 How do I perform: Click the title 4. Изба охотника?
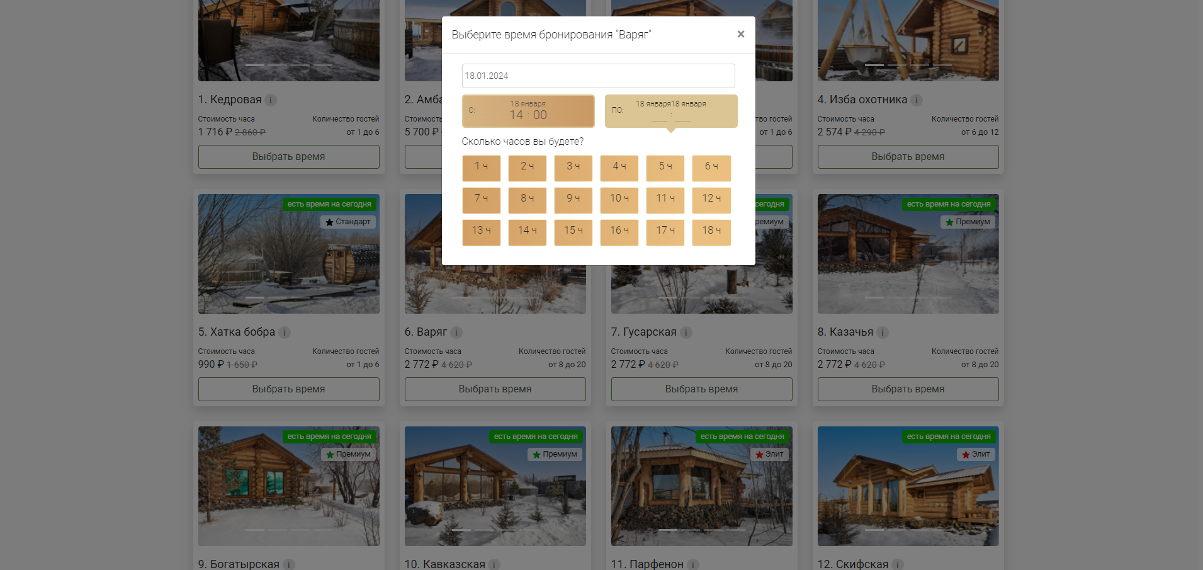point(862,100)
